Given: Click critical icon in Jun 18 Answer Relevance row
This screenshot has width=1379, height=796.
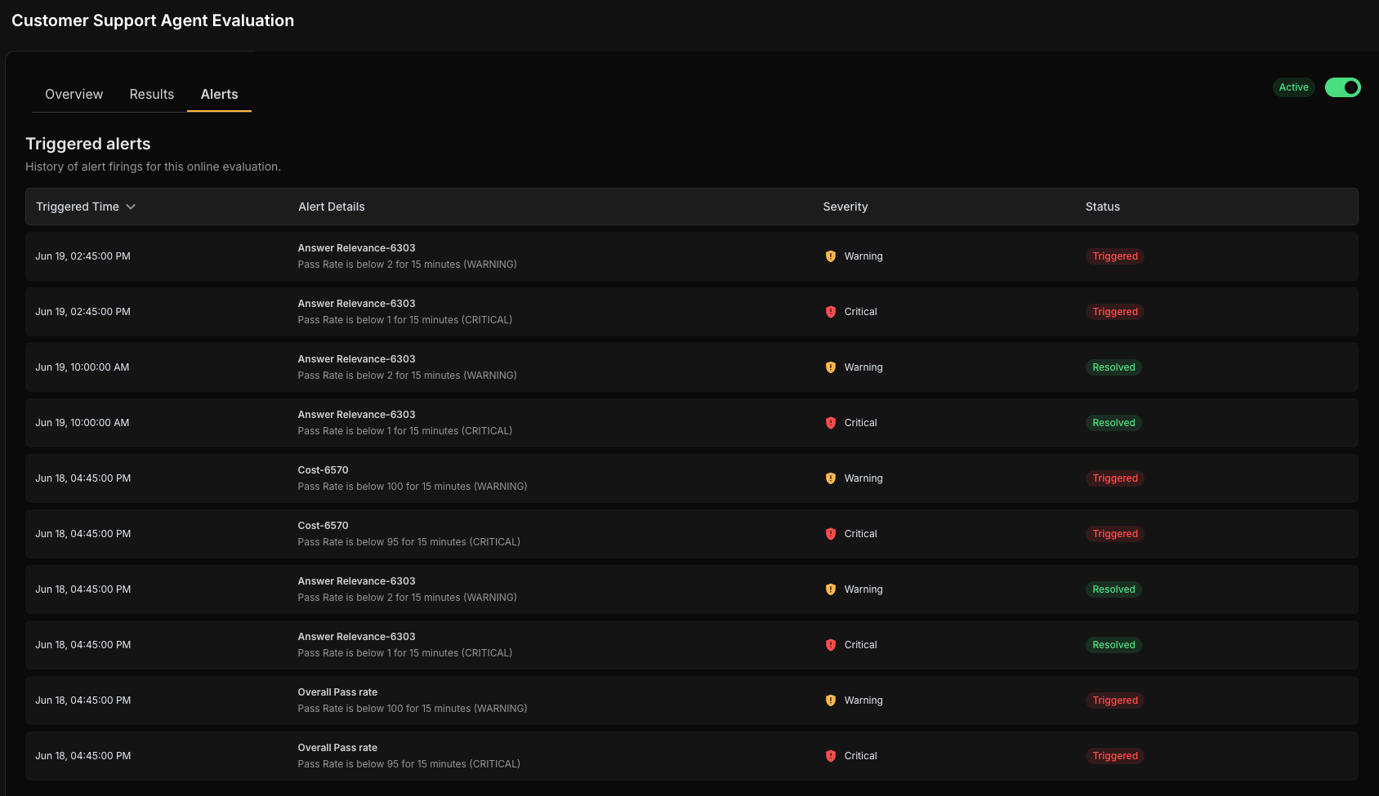Looking at the screenshot, I should [831, 645].
